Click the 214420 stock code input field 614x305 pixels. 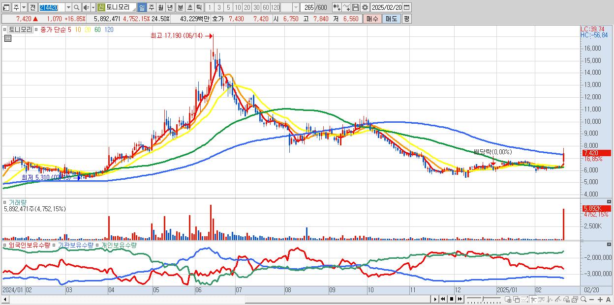click(x=52, y=7)
